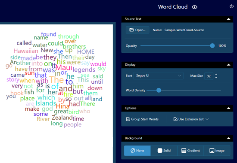
Task: Click the word brothers in the cloud
Action: (75, 46)
